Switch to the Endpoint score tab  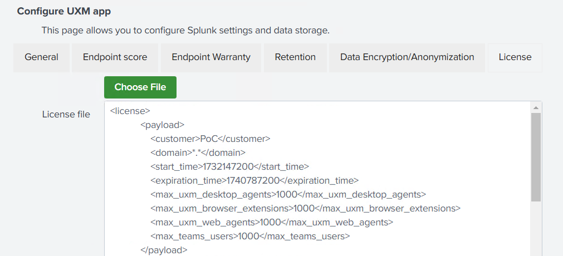115,57
